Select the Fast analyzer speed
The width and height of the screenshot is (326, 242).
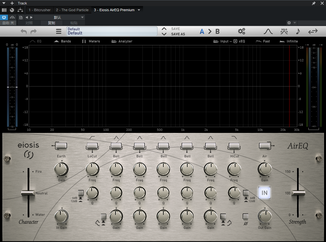263,41
